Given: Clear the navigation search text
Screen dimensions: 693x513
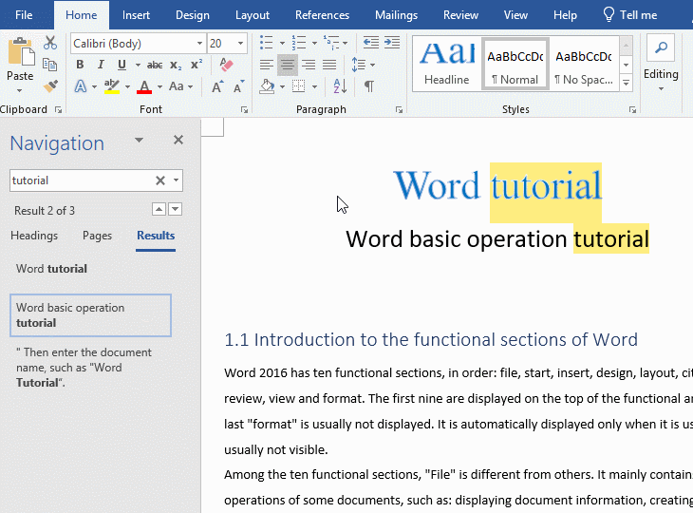Looking at the screenshot, I should (x=160, y=180).
